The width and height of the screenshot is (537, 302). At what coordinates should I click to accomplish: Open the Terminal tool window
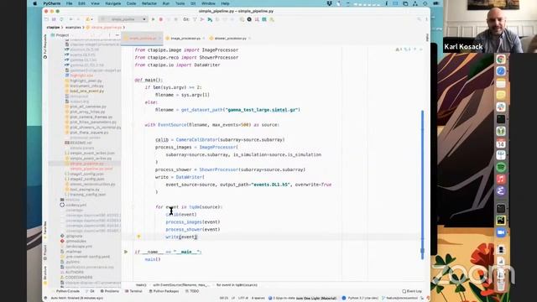133,291
